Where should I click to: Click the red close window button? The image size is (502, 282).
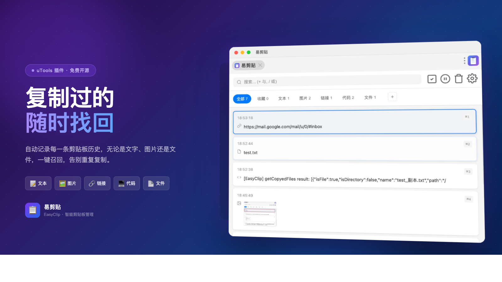point(236,53)
